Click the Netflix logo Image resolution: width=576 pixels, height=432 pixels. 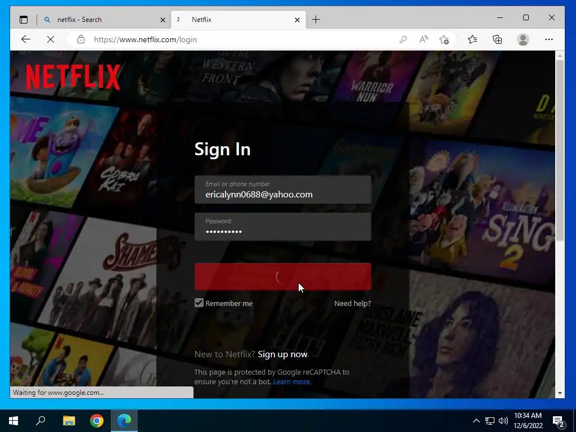click(x=73, y=77)
